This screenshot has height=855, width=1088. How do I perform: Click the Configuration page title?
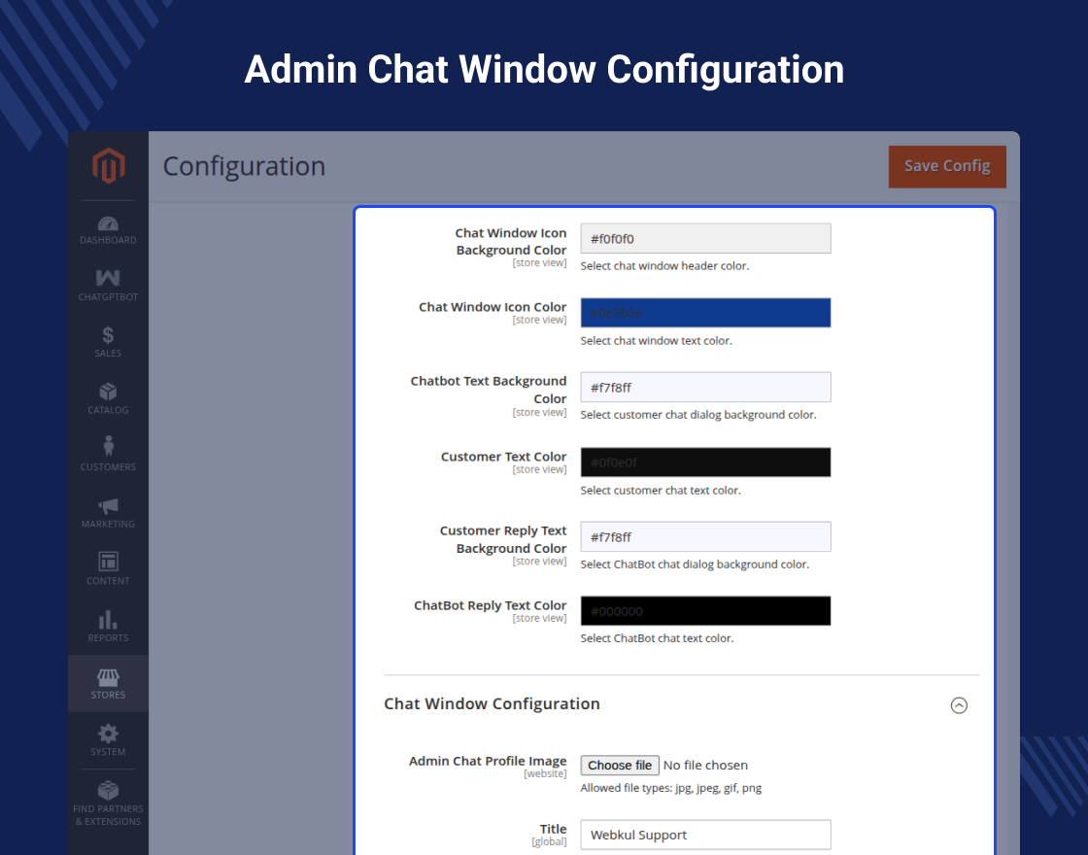tap(244, 166)
